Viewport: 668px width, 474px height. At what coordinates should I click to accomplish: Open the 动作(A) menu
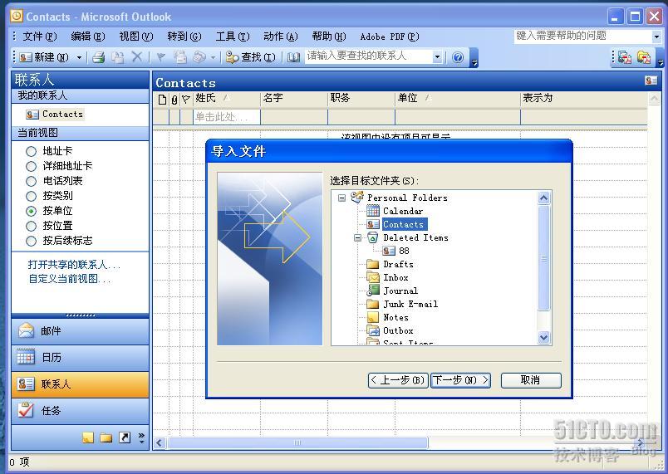(280, 37)
